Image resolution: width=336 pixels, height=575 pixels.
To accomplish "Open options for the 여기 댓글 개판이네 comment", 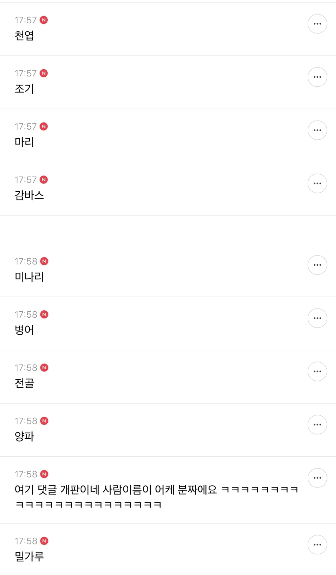I will (x=317, y=478).
